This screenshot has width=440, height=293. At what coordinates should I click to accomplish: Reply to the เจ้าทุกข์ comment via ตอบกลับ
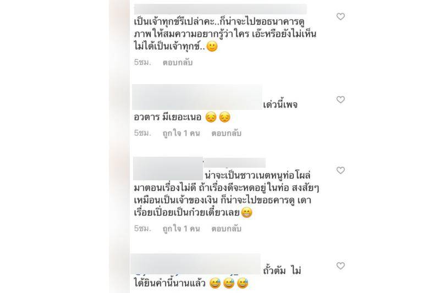tap(177, 62)
